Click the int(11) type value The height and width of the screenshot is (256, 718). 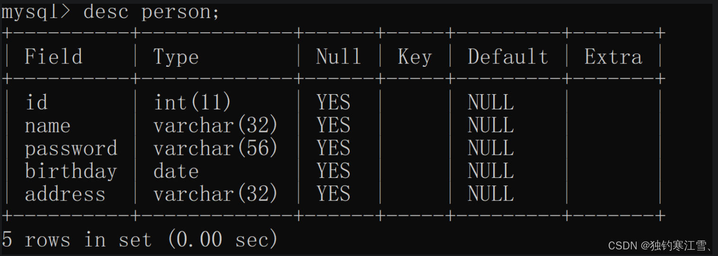[192, 102]
